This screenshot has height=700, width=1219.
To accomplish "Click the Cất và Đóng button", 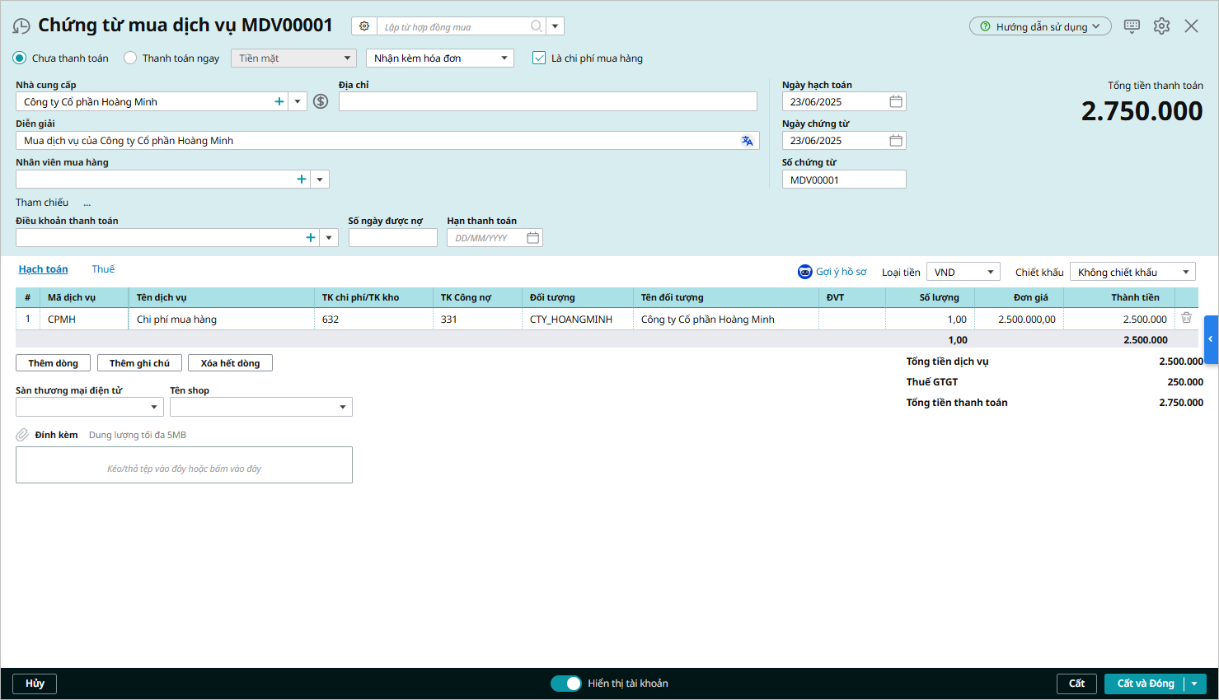I will coord(1145,684).
